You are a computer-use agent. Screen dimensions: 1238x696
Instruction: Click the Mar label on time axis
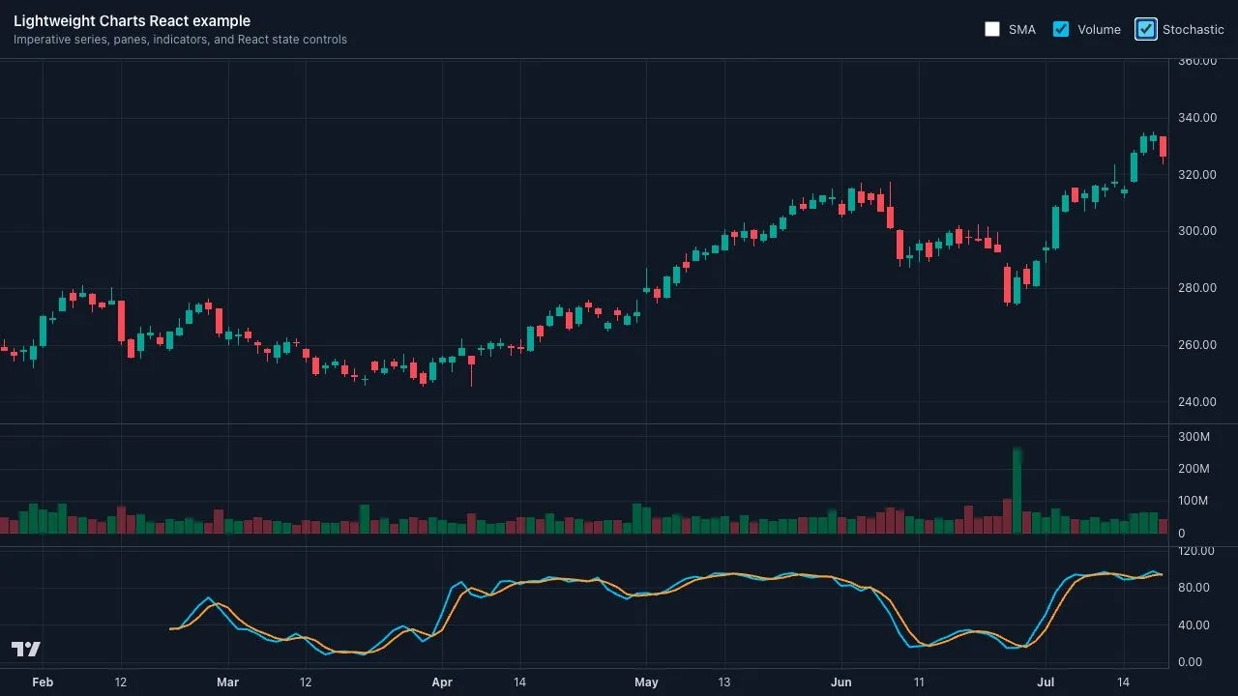pos(227,682)
